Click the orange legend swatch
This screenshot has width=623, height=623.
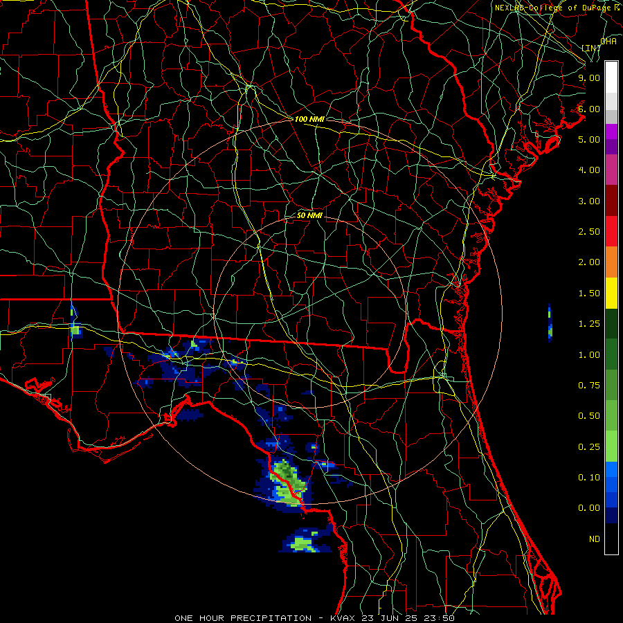click(611, 262)
